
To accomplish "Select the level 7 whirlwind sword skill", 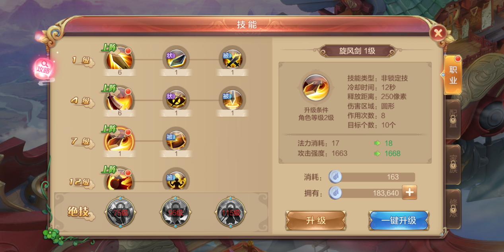I will [119, 140].
